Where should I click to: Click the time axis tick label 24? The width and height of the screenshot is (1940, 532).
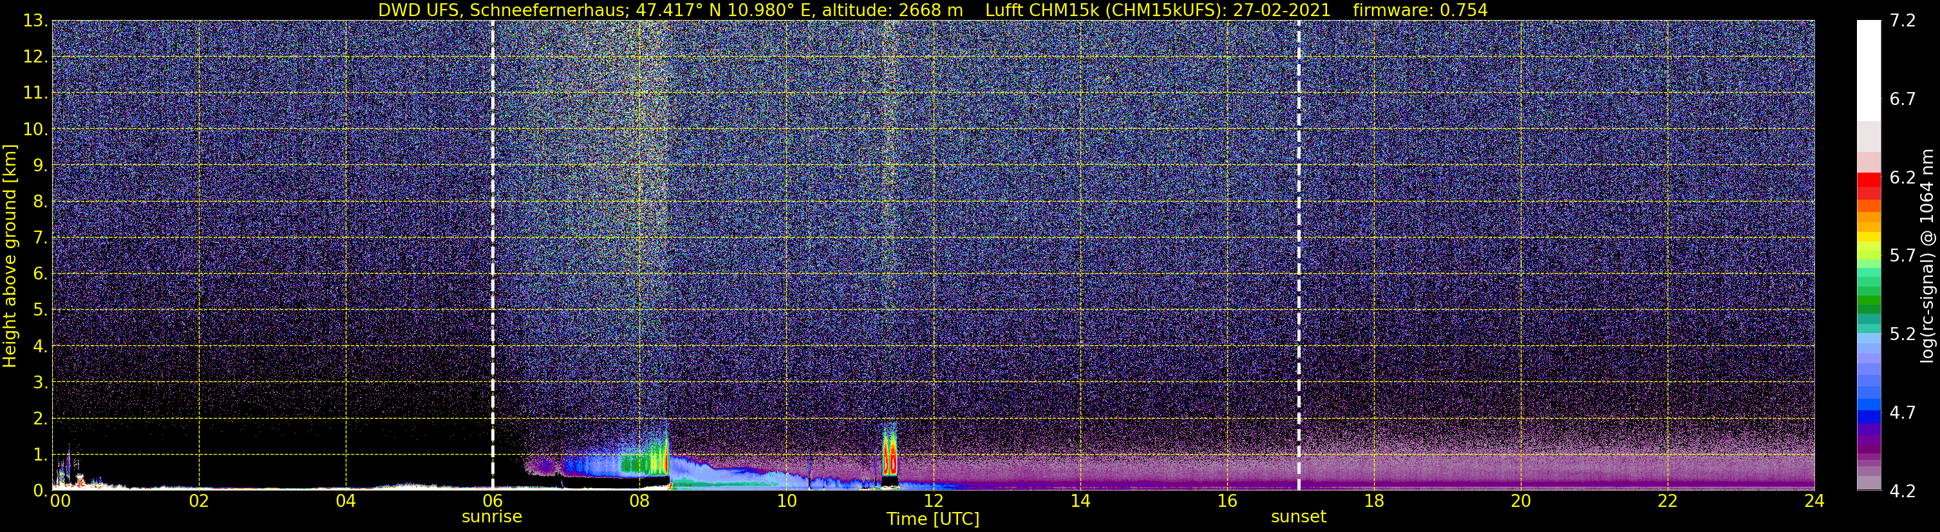coord(1814,501)
